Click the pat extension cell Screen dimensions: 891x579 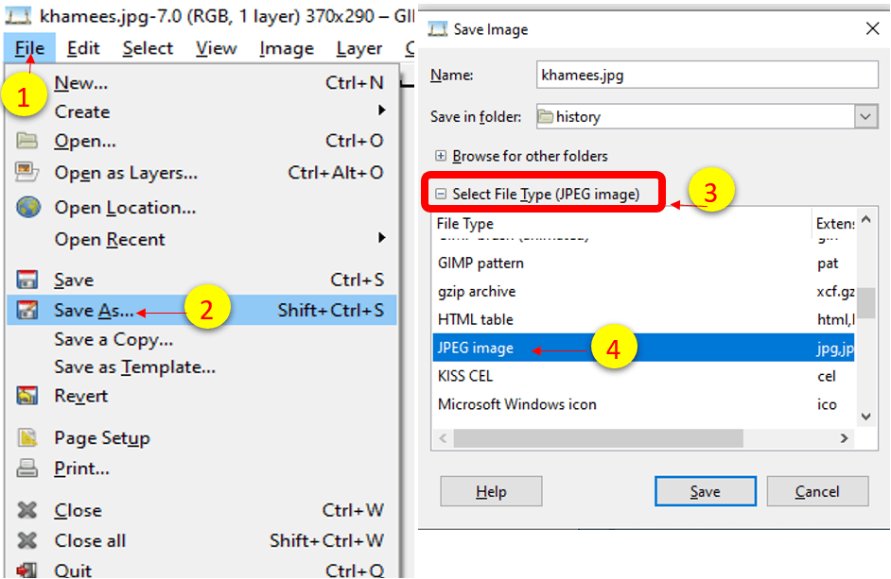point(828,264)
